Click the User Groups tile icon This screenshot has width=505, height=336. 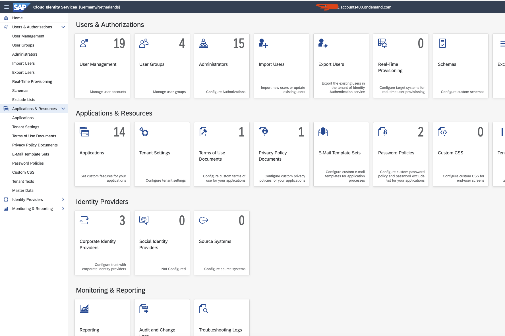(144, 43)
